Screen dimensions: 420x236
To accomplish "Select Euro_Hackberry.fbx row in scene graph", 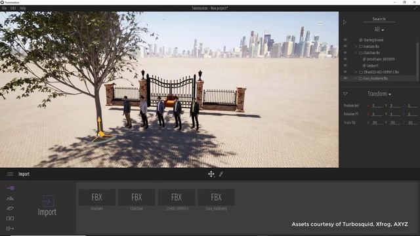I will 375,79.
